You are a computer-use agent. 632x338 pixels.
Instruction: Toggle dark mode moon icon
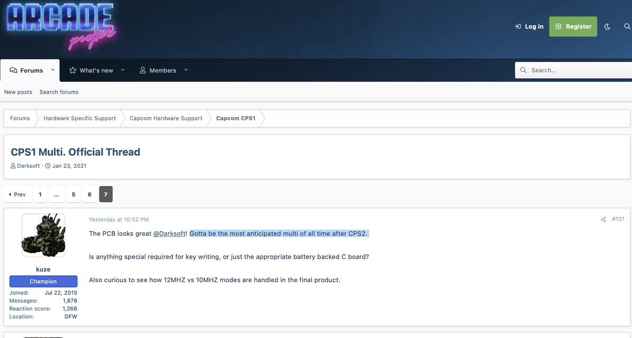coord(607,26)
